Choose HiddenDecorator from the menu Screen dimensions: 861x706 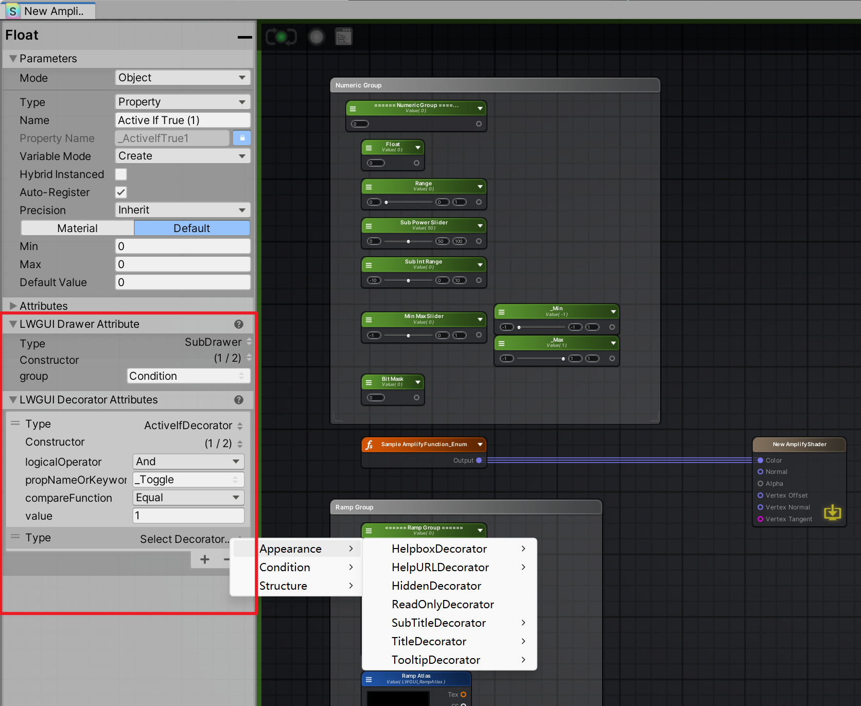(449, 586)
